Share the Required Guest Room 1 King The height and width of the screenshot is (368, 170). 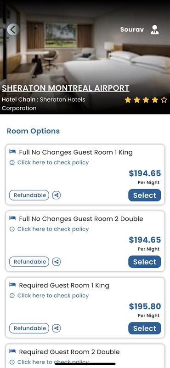56,328
